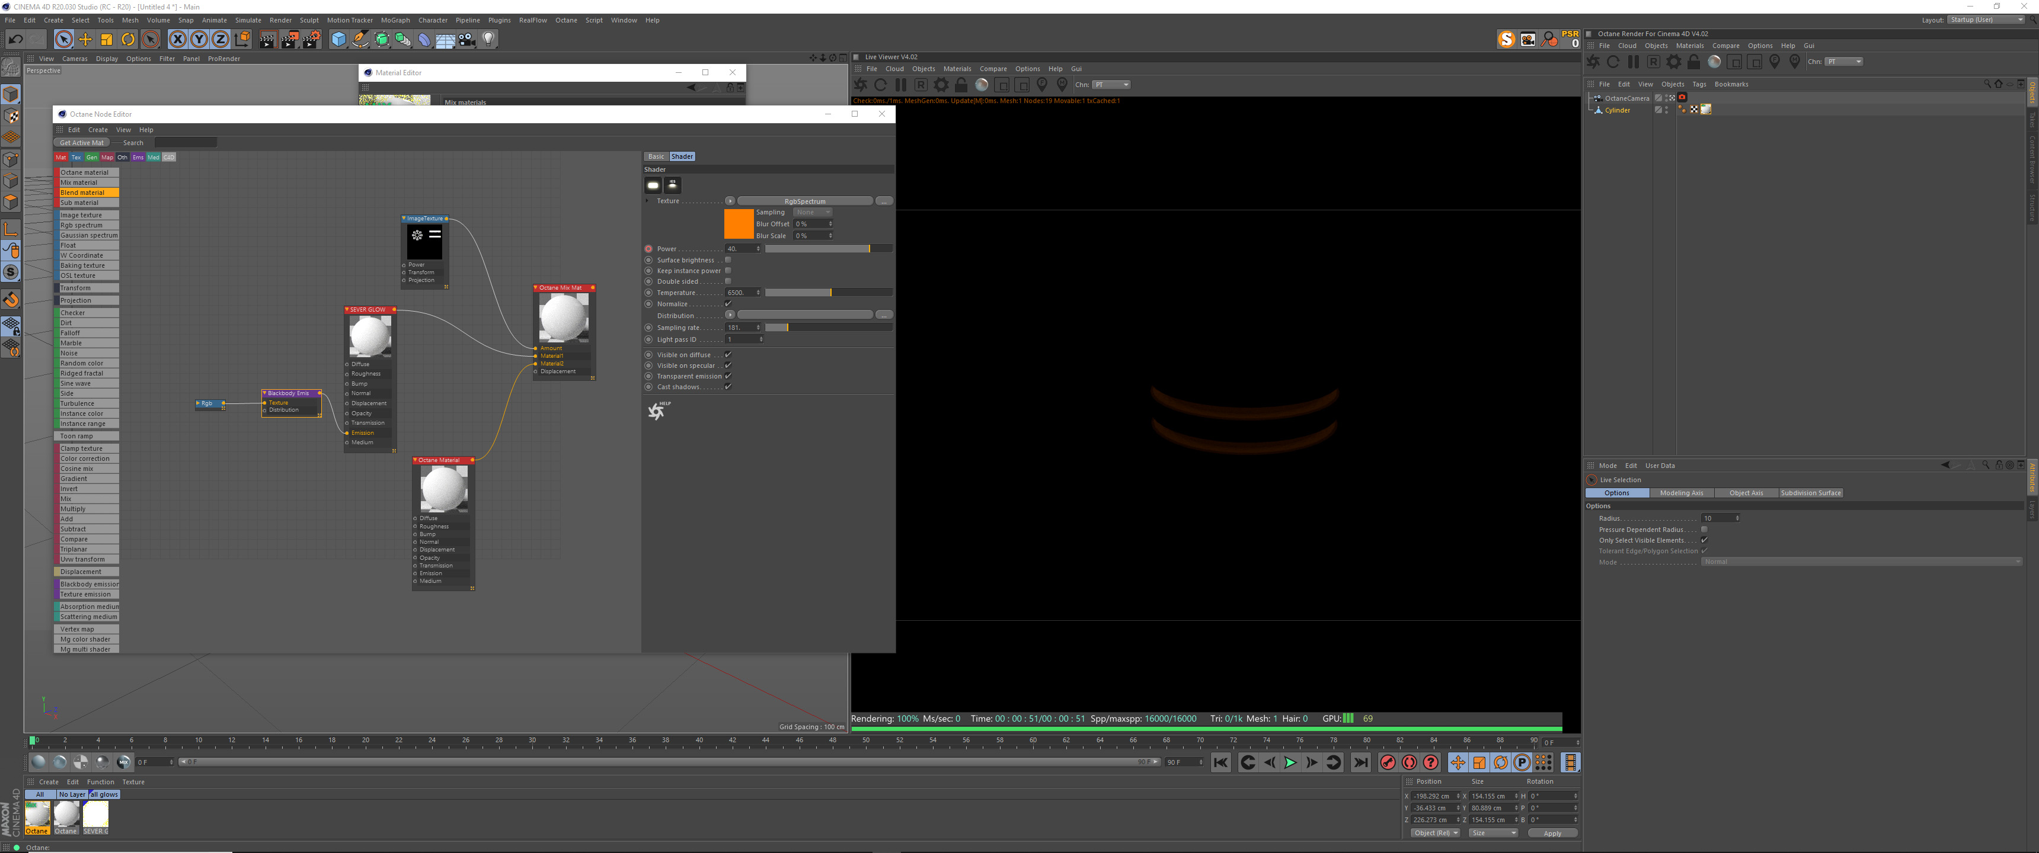Switch to the Basic tab in node editor
This screenshot has height=853, width=2039.
656,156
